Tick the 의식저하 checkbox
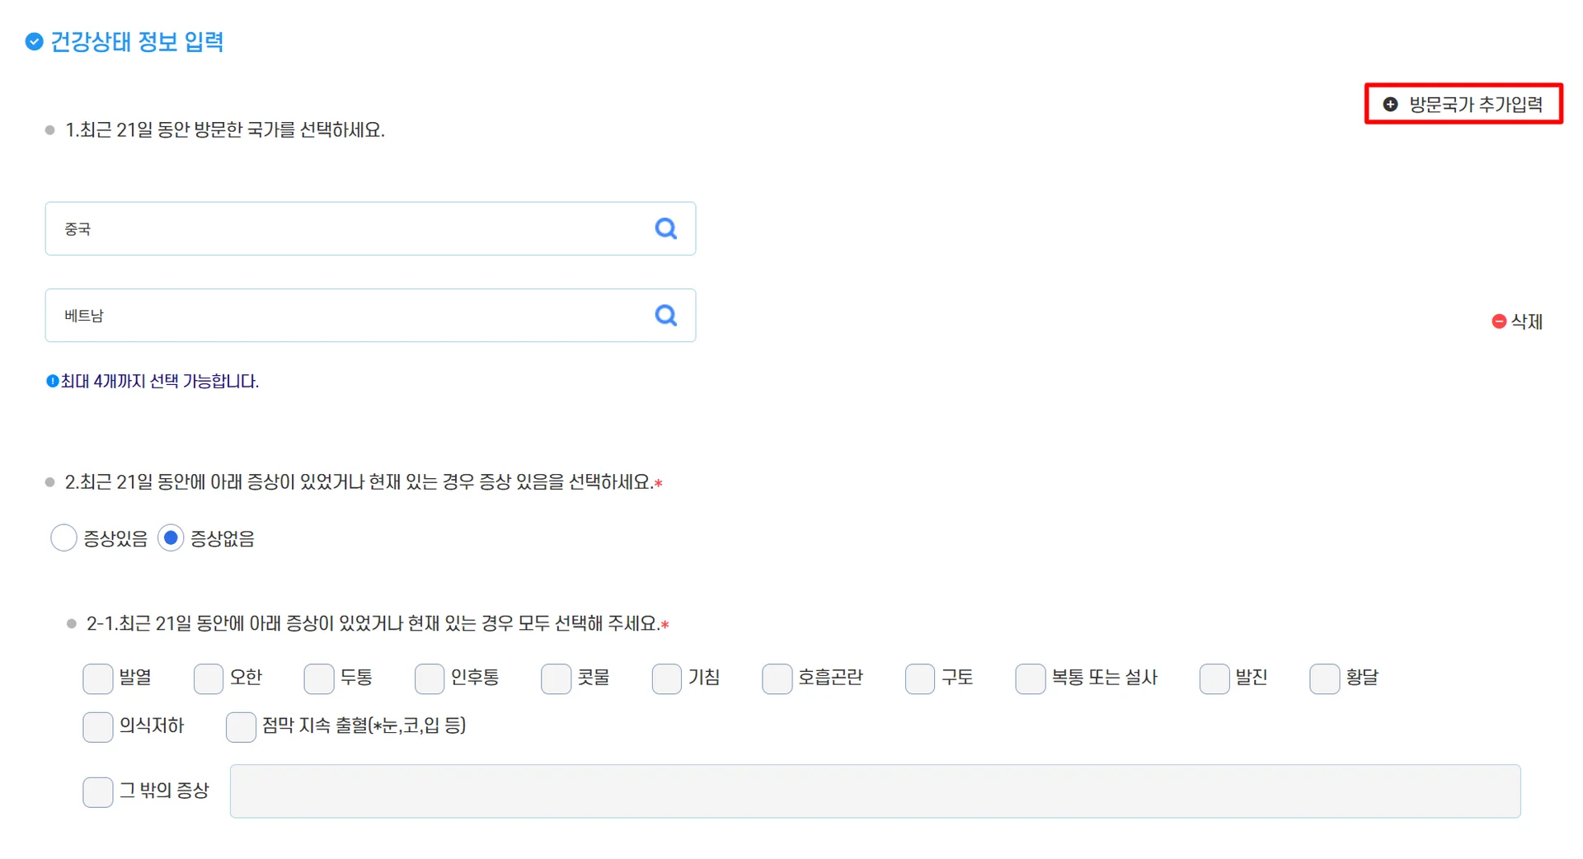The width and height of the screenshot is (1583, 859). 97,726
